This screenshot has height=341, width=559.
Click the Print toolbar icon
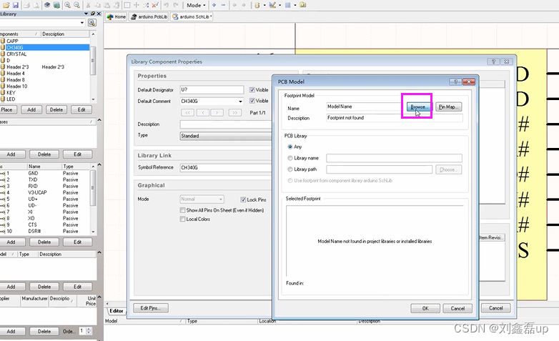[x=26, y=5]
